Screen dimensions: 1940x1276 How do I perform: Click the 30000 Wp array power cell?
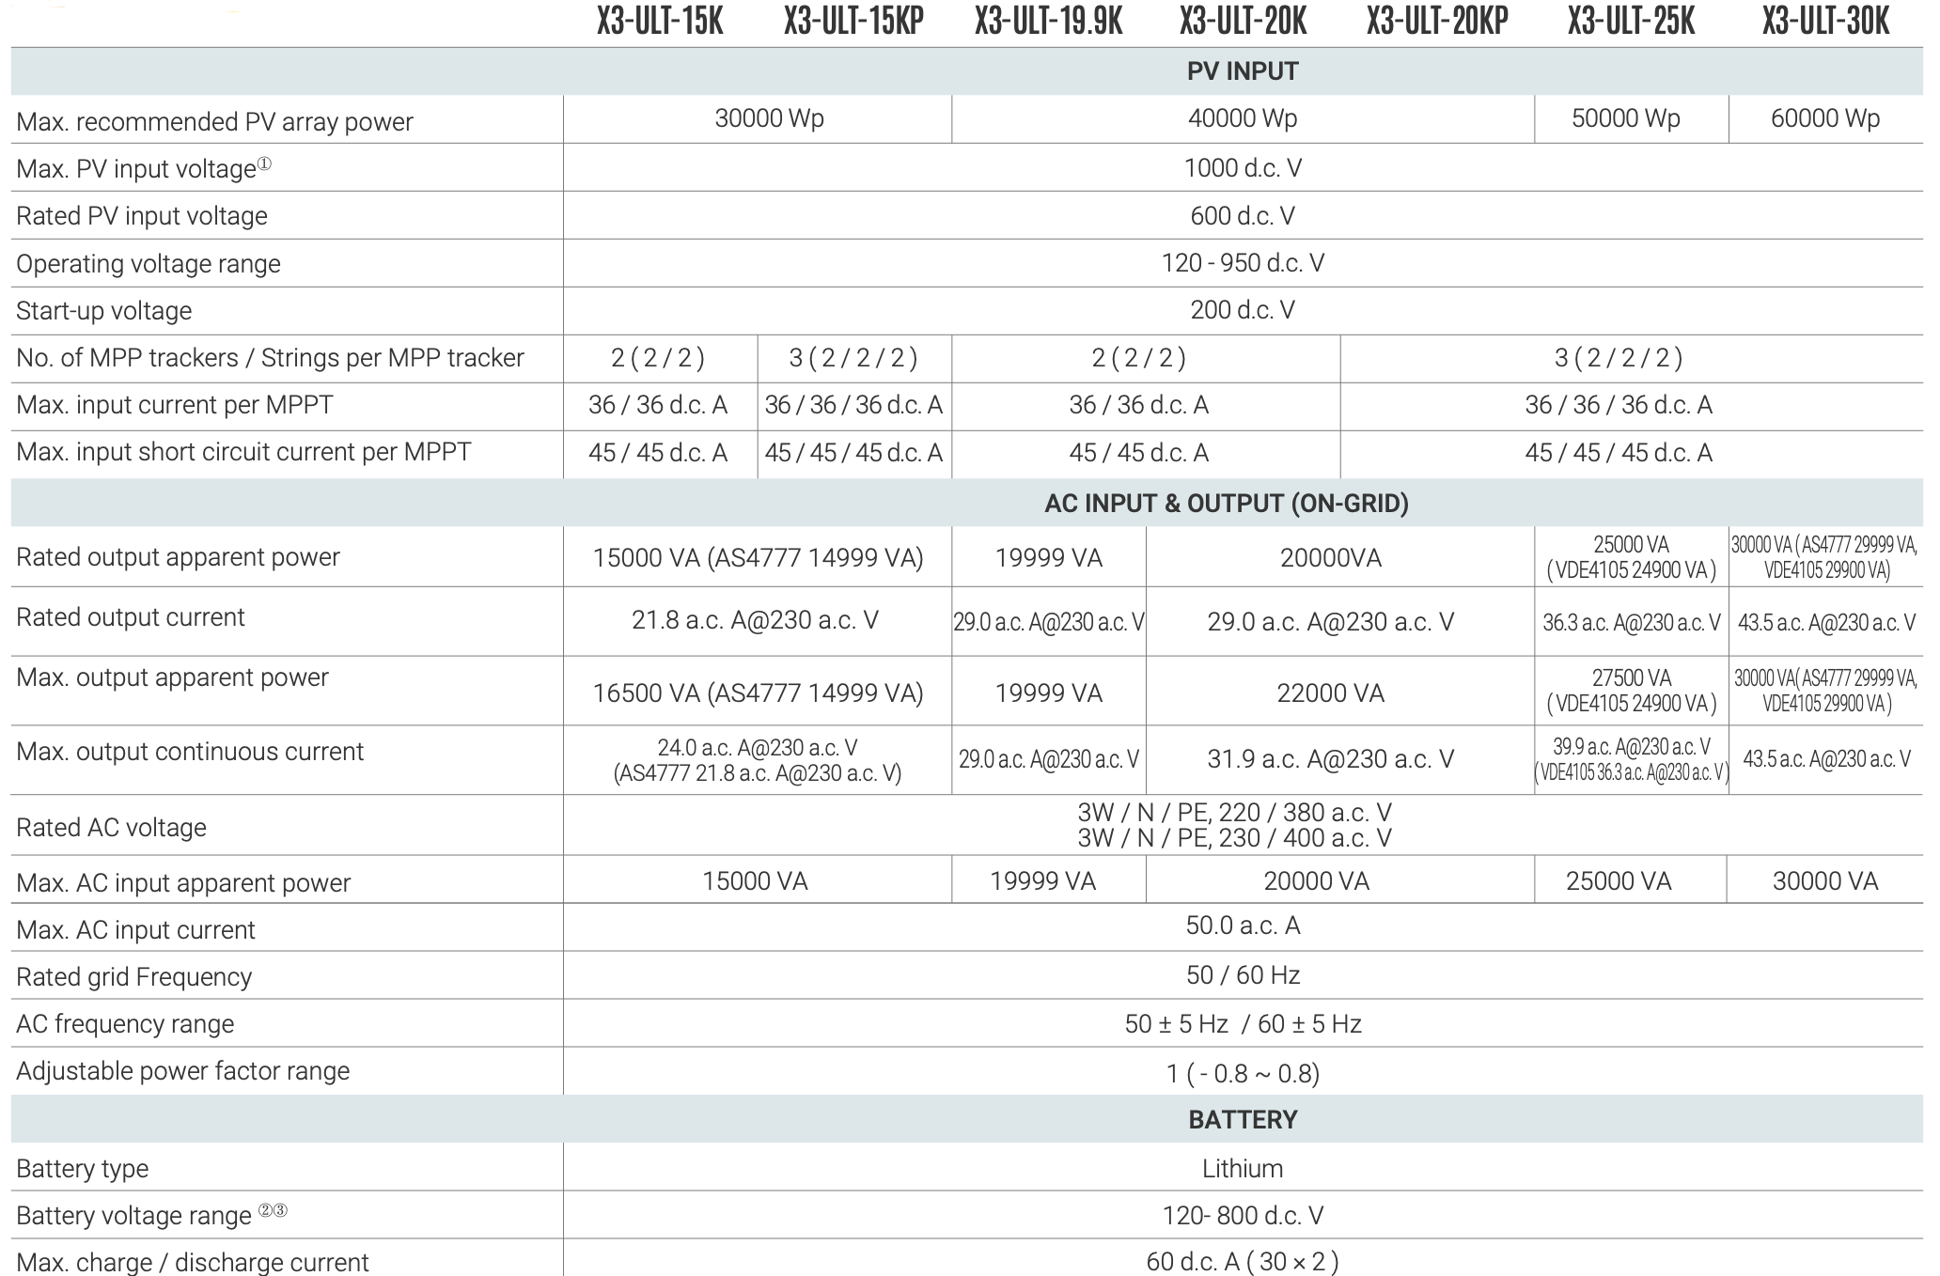(769, 118)
